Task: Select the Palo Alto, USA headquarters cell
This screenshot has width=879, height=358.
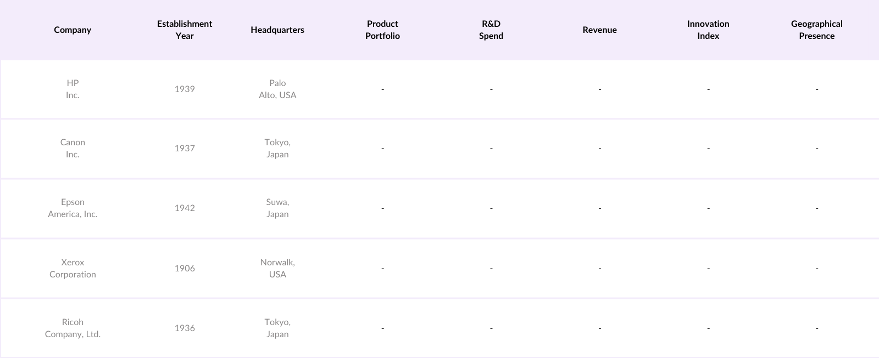Action: point(277,89)
